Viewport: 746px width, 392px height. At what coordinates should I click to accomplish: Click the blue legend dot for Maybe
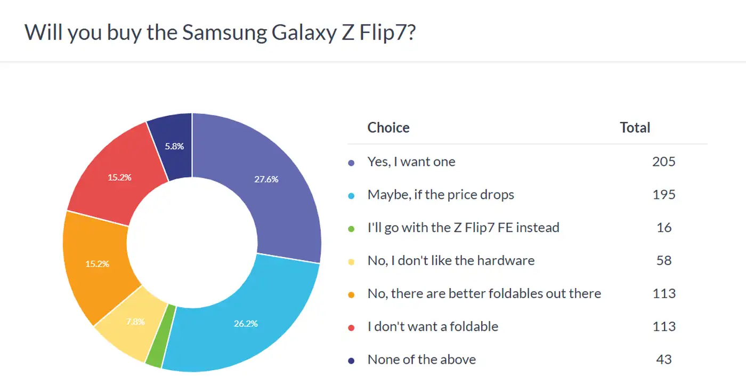point(351,195)
